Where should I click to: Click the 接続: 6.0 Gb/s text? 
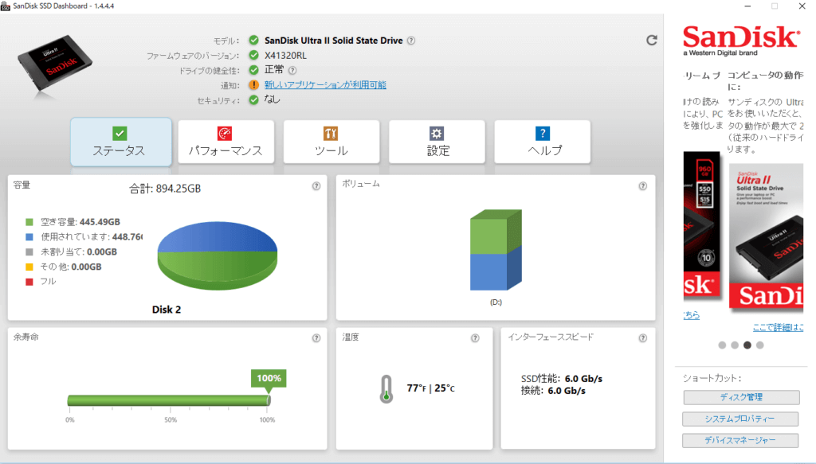point(553,391)
